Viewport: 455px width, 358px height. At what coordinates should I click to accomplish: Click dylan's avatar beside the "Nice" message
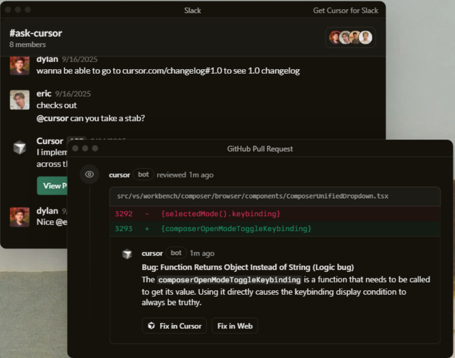pos(20,217)
